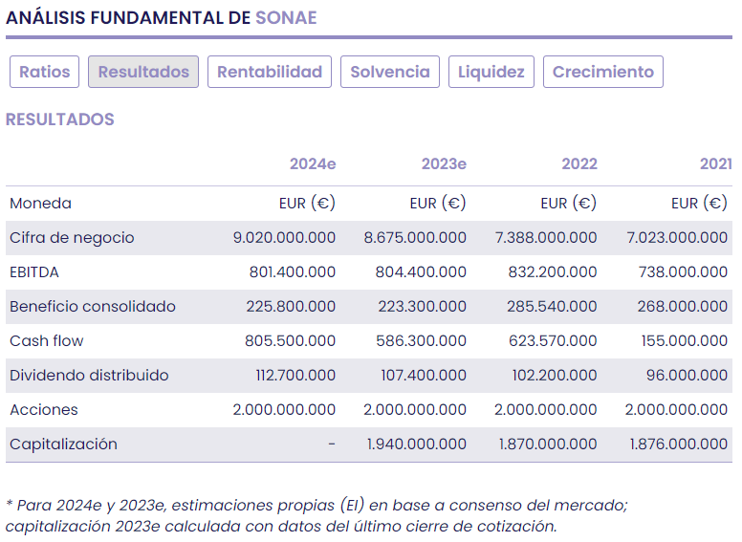Switch to the Rentabilidad tab
The image size is (742, 542).
270,72
